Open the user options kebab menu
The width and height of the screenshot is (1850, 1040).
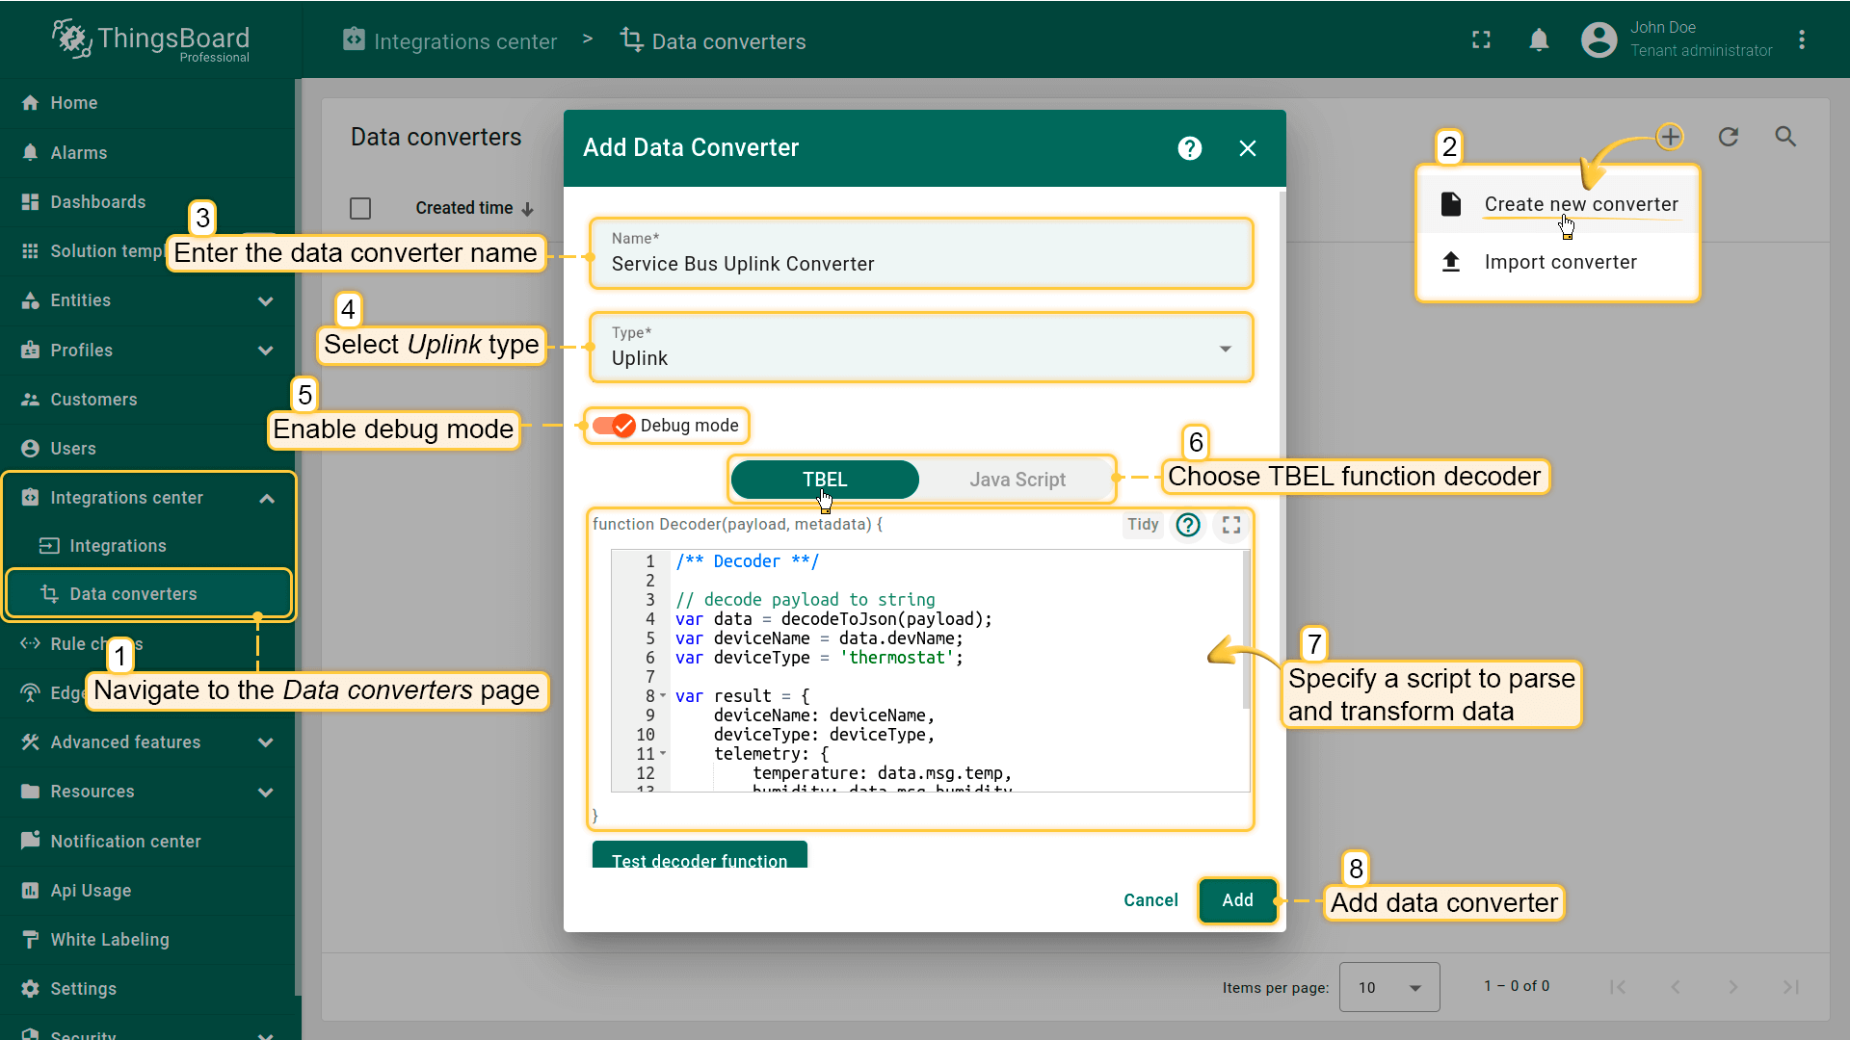1802,40
